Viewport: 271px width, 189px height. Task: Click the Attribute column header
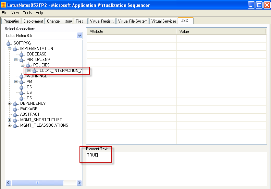pyautogui.click(x=131, y=32)
